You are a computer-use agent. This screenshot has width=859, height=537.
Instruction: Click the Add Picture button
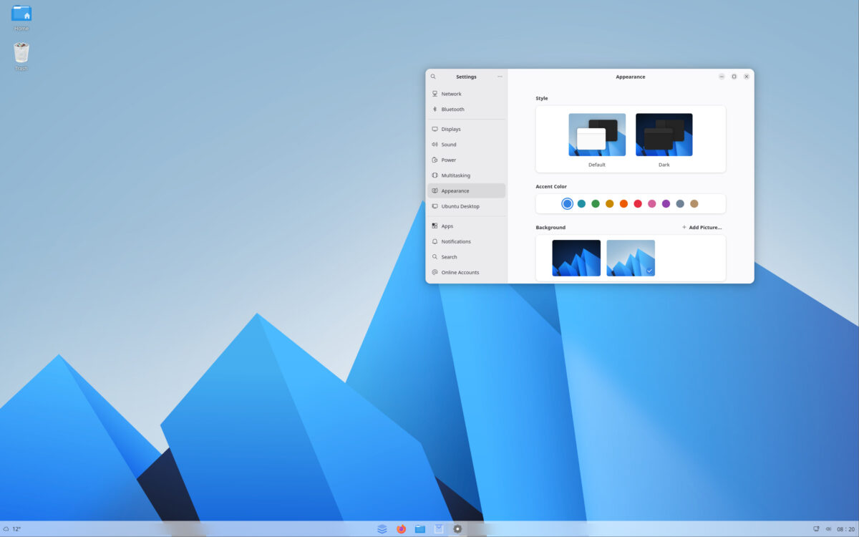point(701,227)
